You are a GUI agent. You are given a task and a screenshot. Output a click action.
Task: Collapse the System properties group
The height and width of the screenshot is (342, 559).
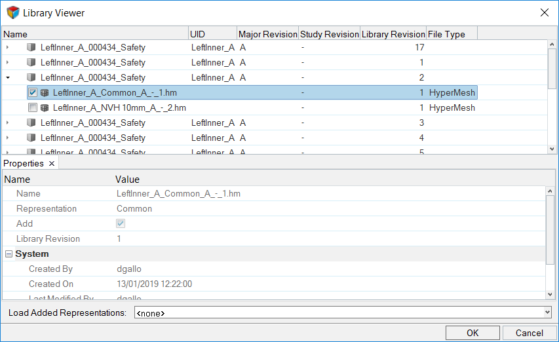coord(9,254)
